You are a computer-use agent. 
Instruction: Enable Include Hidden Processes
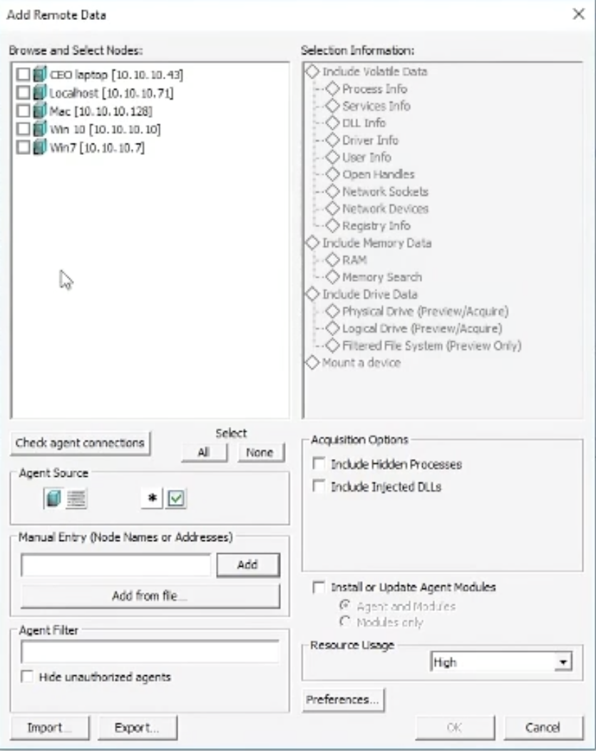tap(319, 465)
